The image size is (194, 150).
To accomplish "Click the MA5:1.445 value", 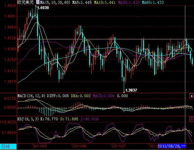I will click(82, 2).
